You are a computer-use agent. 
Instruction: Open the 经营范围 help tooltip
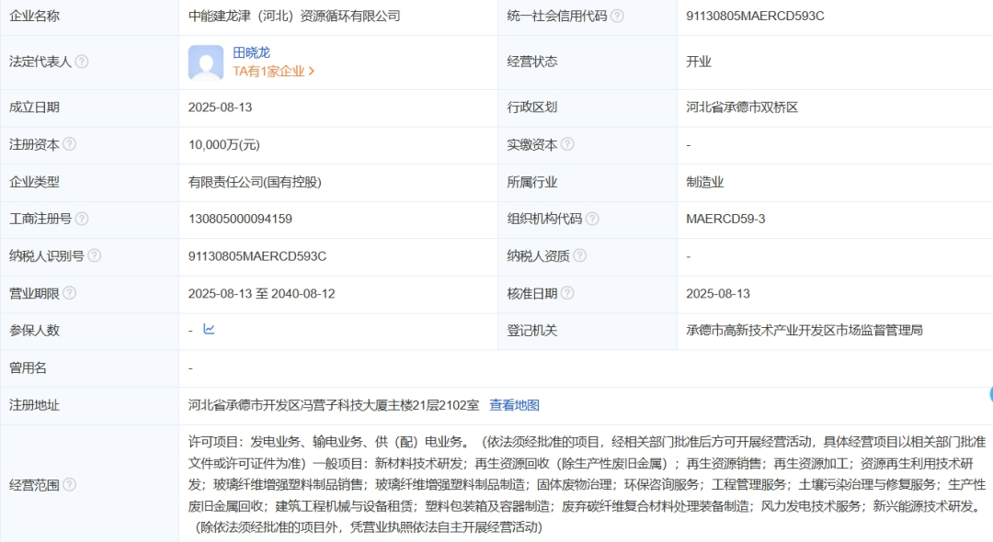[x=69, y=483]
